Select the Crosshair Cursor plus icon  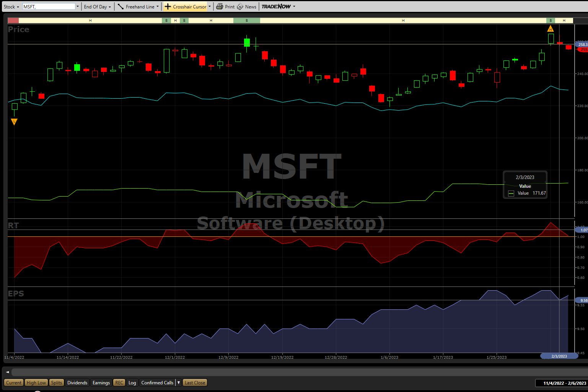click(x=168, y=7)
